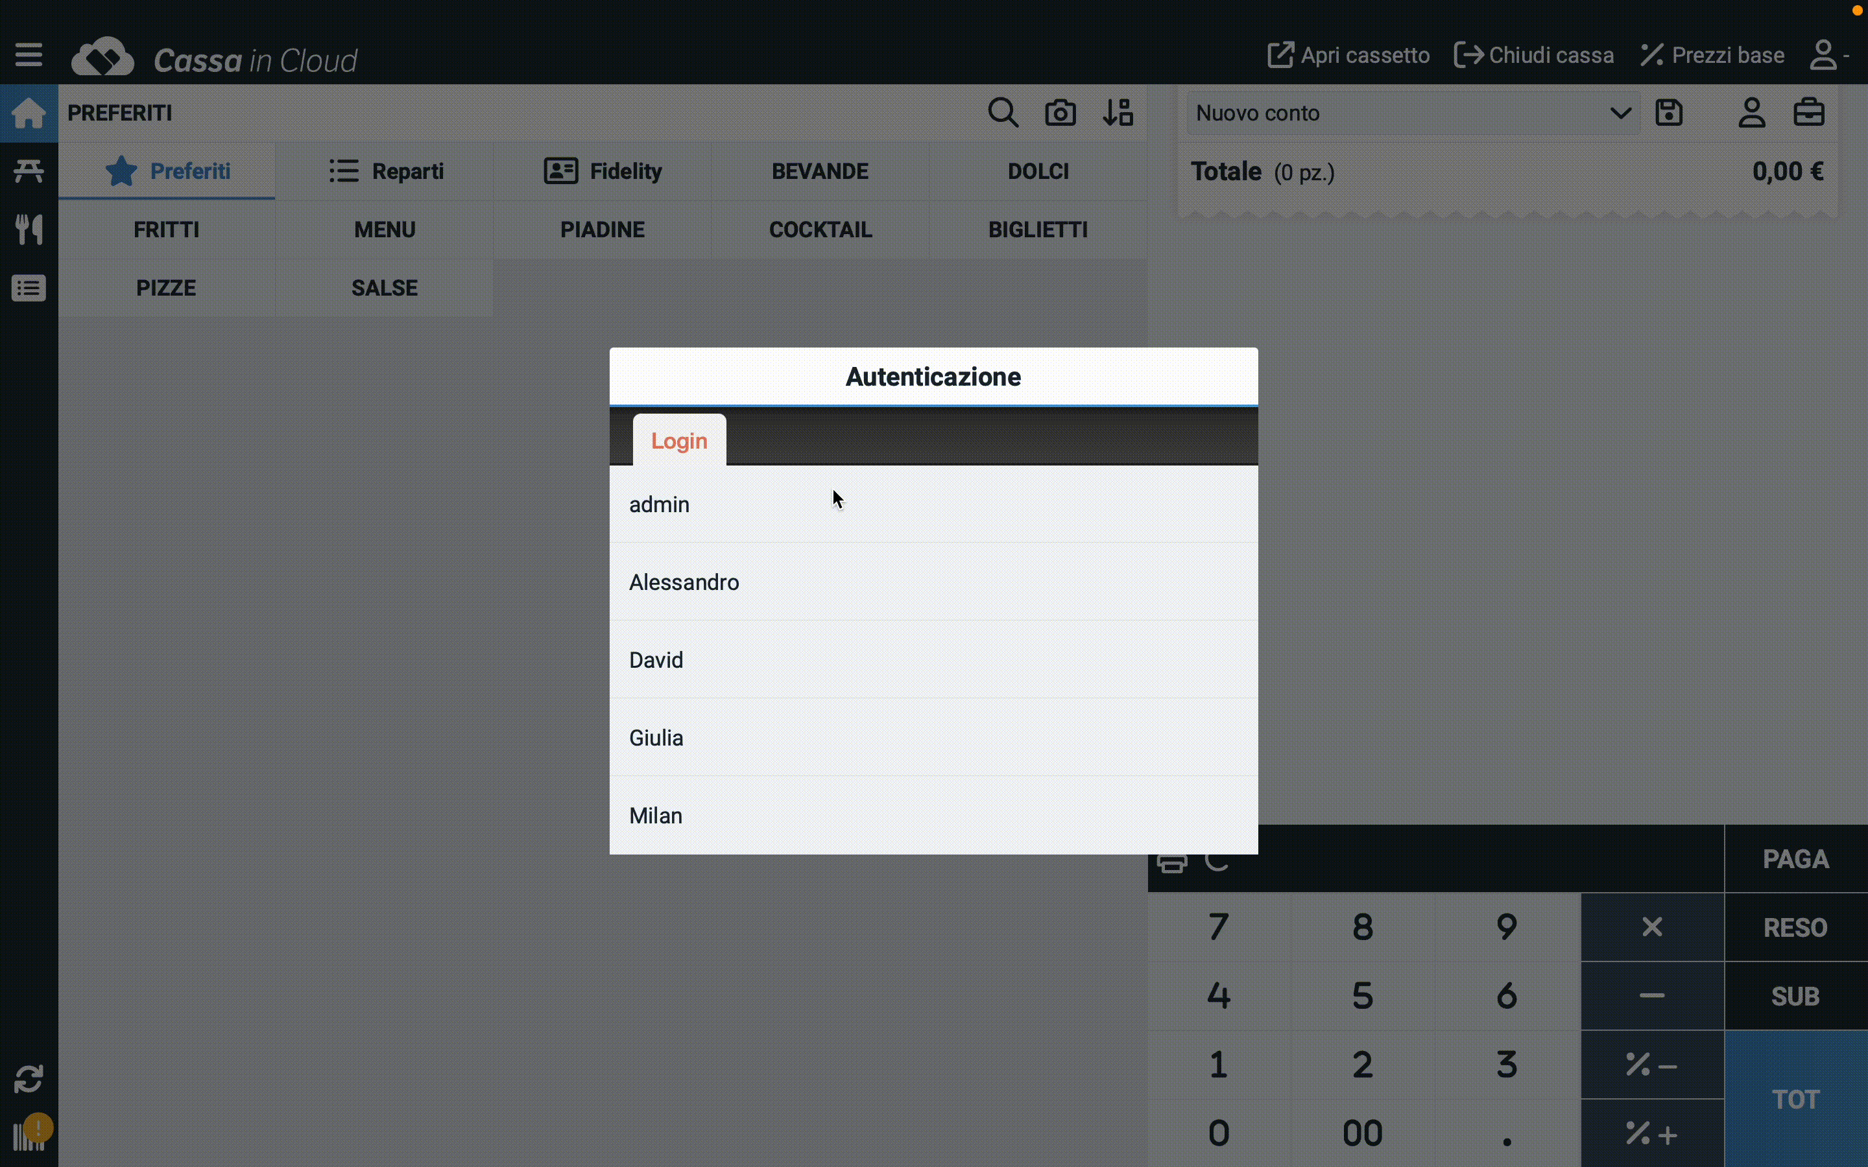The height and width of the screenshot is (1167, 1868).
Task: Click keypad digit 9
Action: pyautogui.click(x=1507, y=926)
